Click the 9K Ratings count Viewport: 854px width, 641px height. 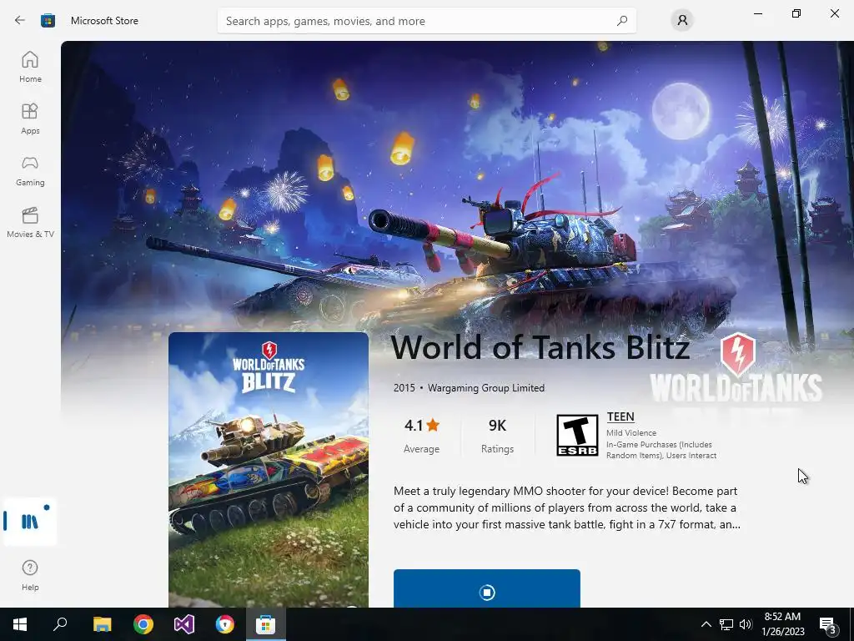click(x=497, y=436)
